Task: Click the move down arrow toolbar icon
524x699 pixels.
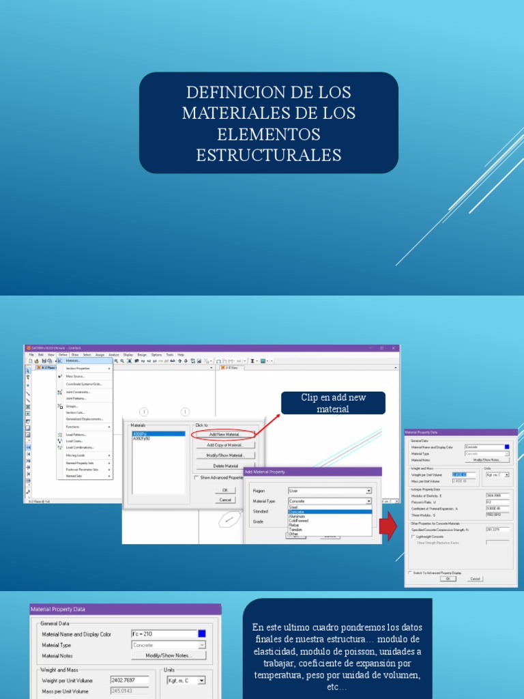Action: point(186,361)
